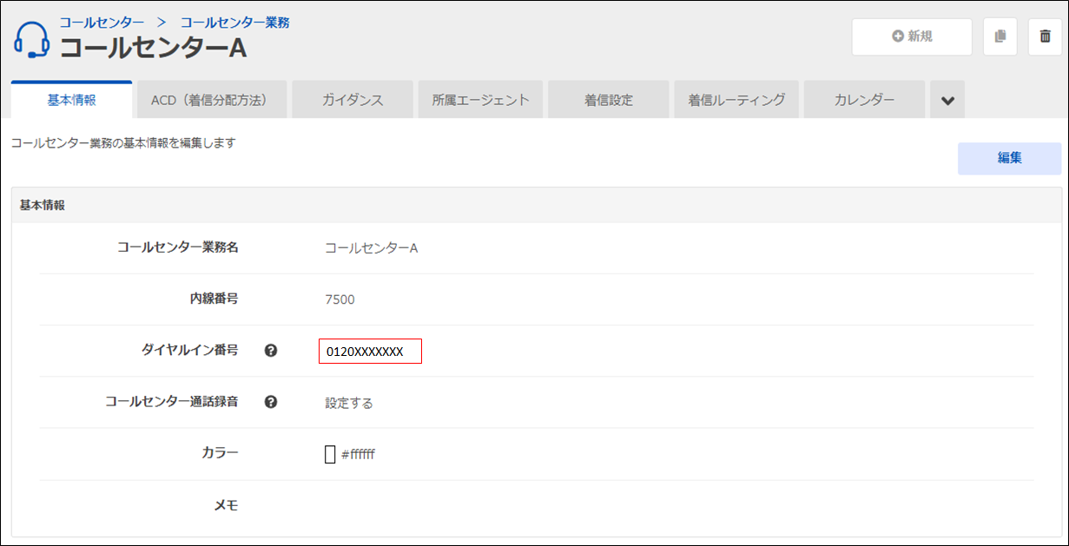Switch to ACD（着信分配方法） tab

pyautogui.click(x=208, y=100)
